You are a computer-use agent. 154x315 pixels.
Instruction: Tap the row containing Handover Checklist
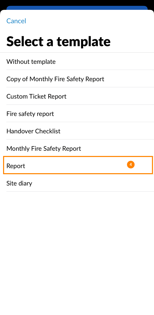pos(77,131)
